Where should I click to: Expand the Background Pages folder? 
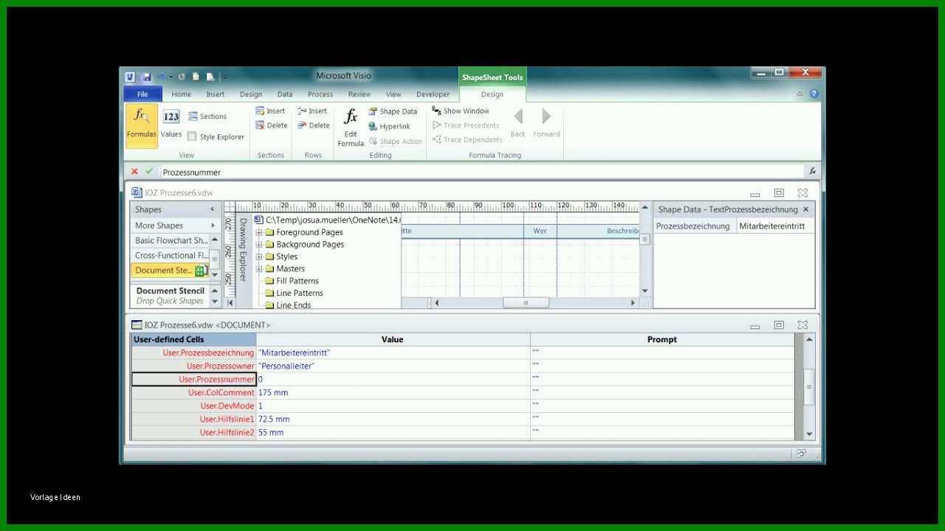(259, 244)
